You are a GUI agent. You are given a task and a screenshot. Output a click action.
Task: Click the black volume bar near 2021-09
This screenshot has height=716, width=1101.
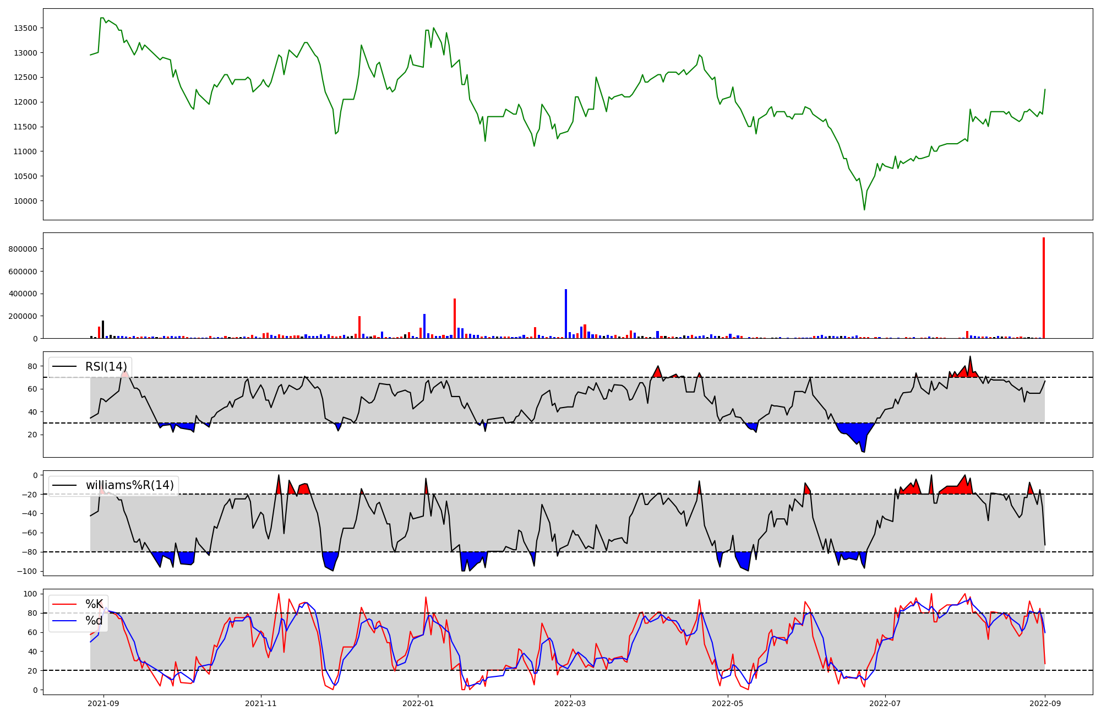coord(103,329)
